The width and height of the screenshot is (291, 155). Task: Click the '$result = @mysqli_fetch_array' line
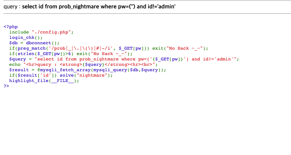click(x=88, y=70)
